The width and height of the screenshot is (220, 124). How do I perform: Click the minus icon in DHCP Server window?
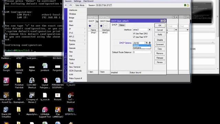(x=94, y=26)
